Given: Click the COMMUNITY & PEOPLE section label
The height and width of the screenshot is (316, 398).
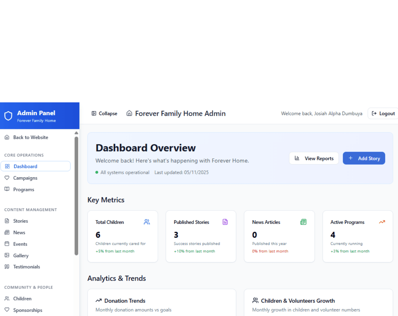Looking at the screenshot, I should 28,287.
